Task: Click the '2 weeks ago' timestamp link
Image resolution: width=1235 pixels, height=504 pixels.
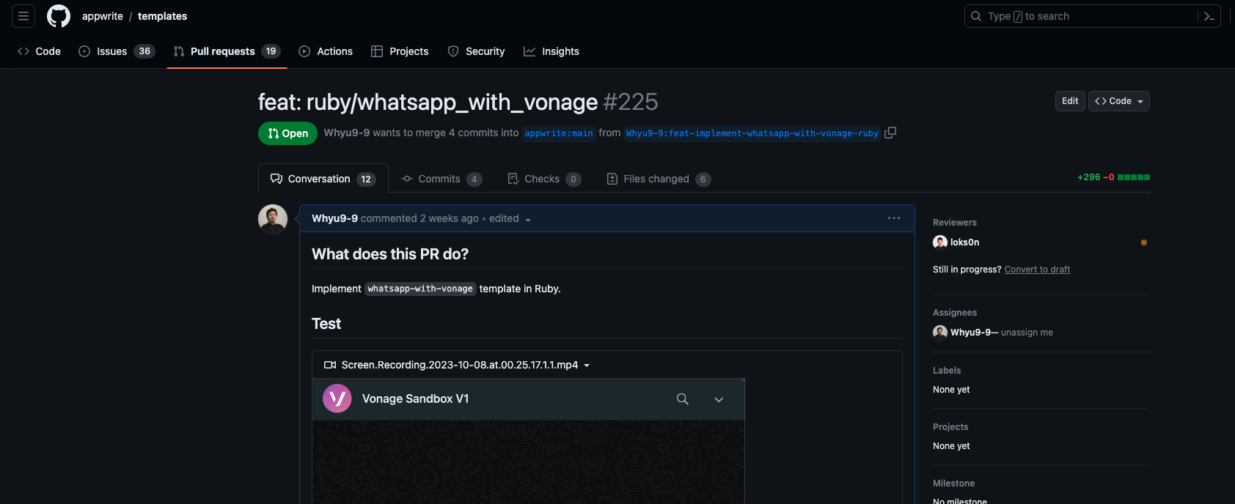Action: [450, 218]
